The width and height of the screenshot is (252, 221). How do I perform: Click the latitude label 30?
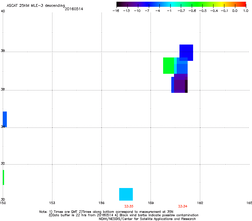(x=3, y=199)
